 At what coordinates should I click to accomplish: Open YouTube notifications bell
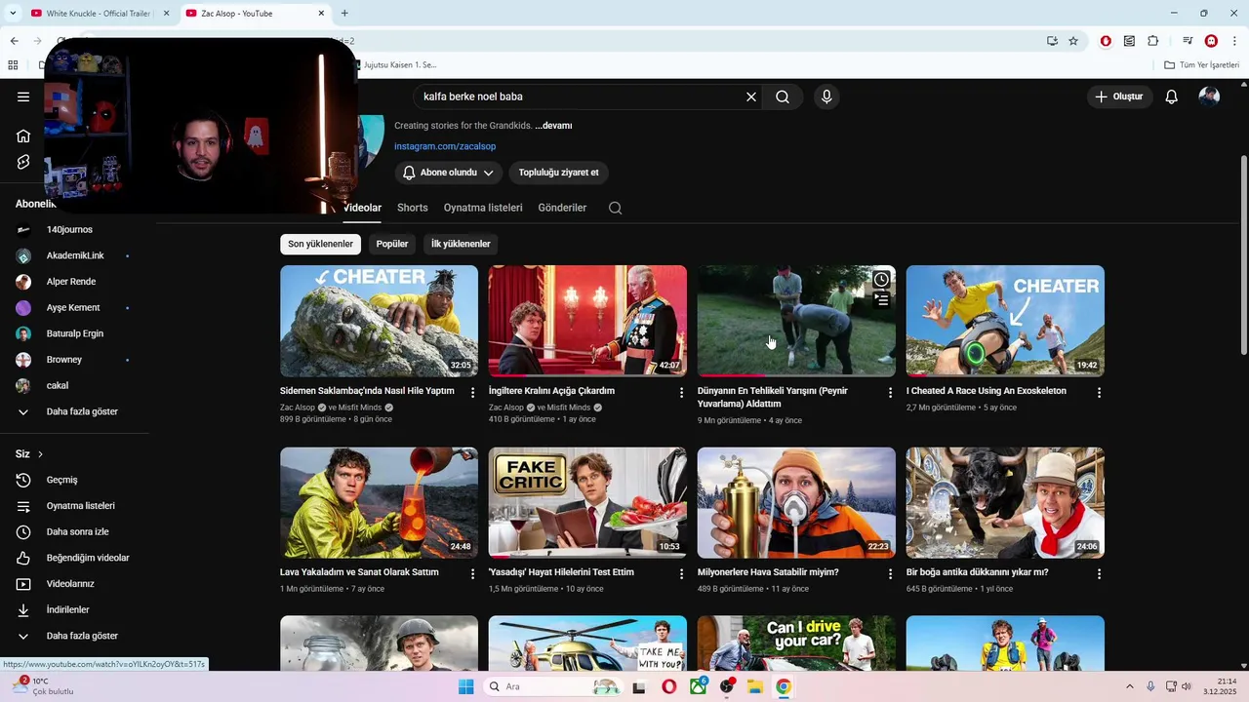point(1172,97)
